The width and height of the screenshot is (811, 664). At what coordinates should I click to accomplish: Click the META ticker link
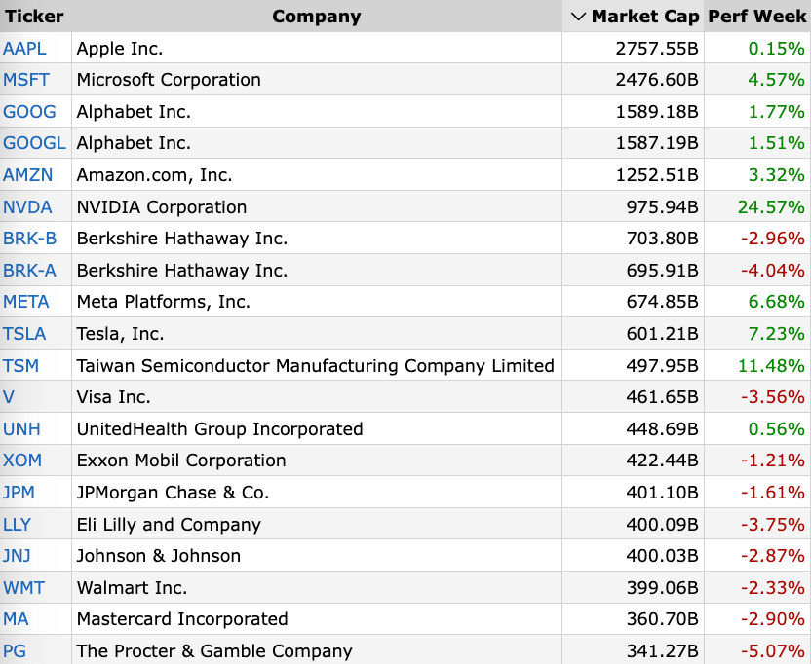pos(26,302)
